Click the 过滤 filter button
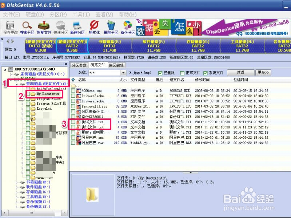Viewport: 291px width, 218px height. (x=240, y=72)
